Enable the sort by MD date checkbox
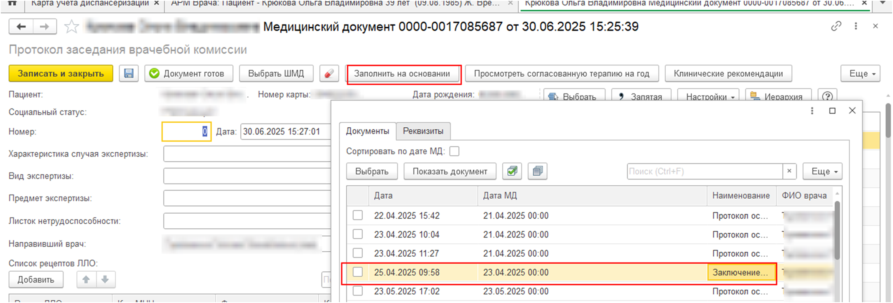The width and height of the screenshot is (893, 303). [454, 151]
